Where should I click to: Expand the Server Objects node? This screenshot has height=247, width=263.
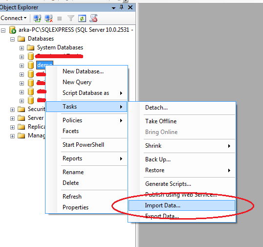click(x=12, y=118)
